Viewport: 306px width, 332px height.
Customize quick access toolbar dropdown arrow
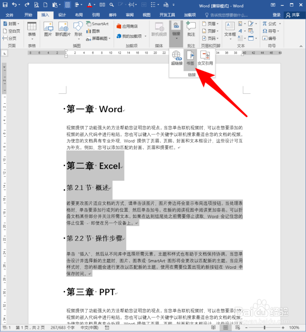[174, 5]
